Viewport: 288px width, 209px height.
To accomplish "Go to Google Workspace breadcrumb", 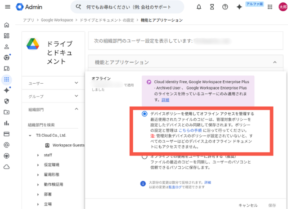I will coord(57,20).
